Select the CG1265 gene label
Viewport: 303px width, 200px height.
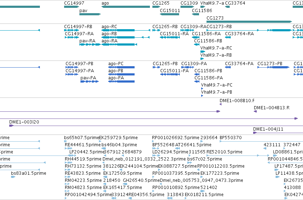tap(161, 3)
